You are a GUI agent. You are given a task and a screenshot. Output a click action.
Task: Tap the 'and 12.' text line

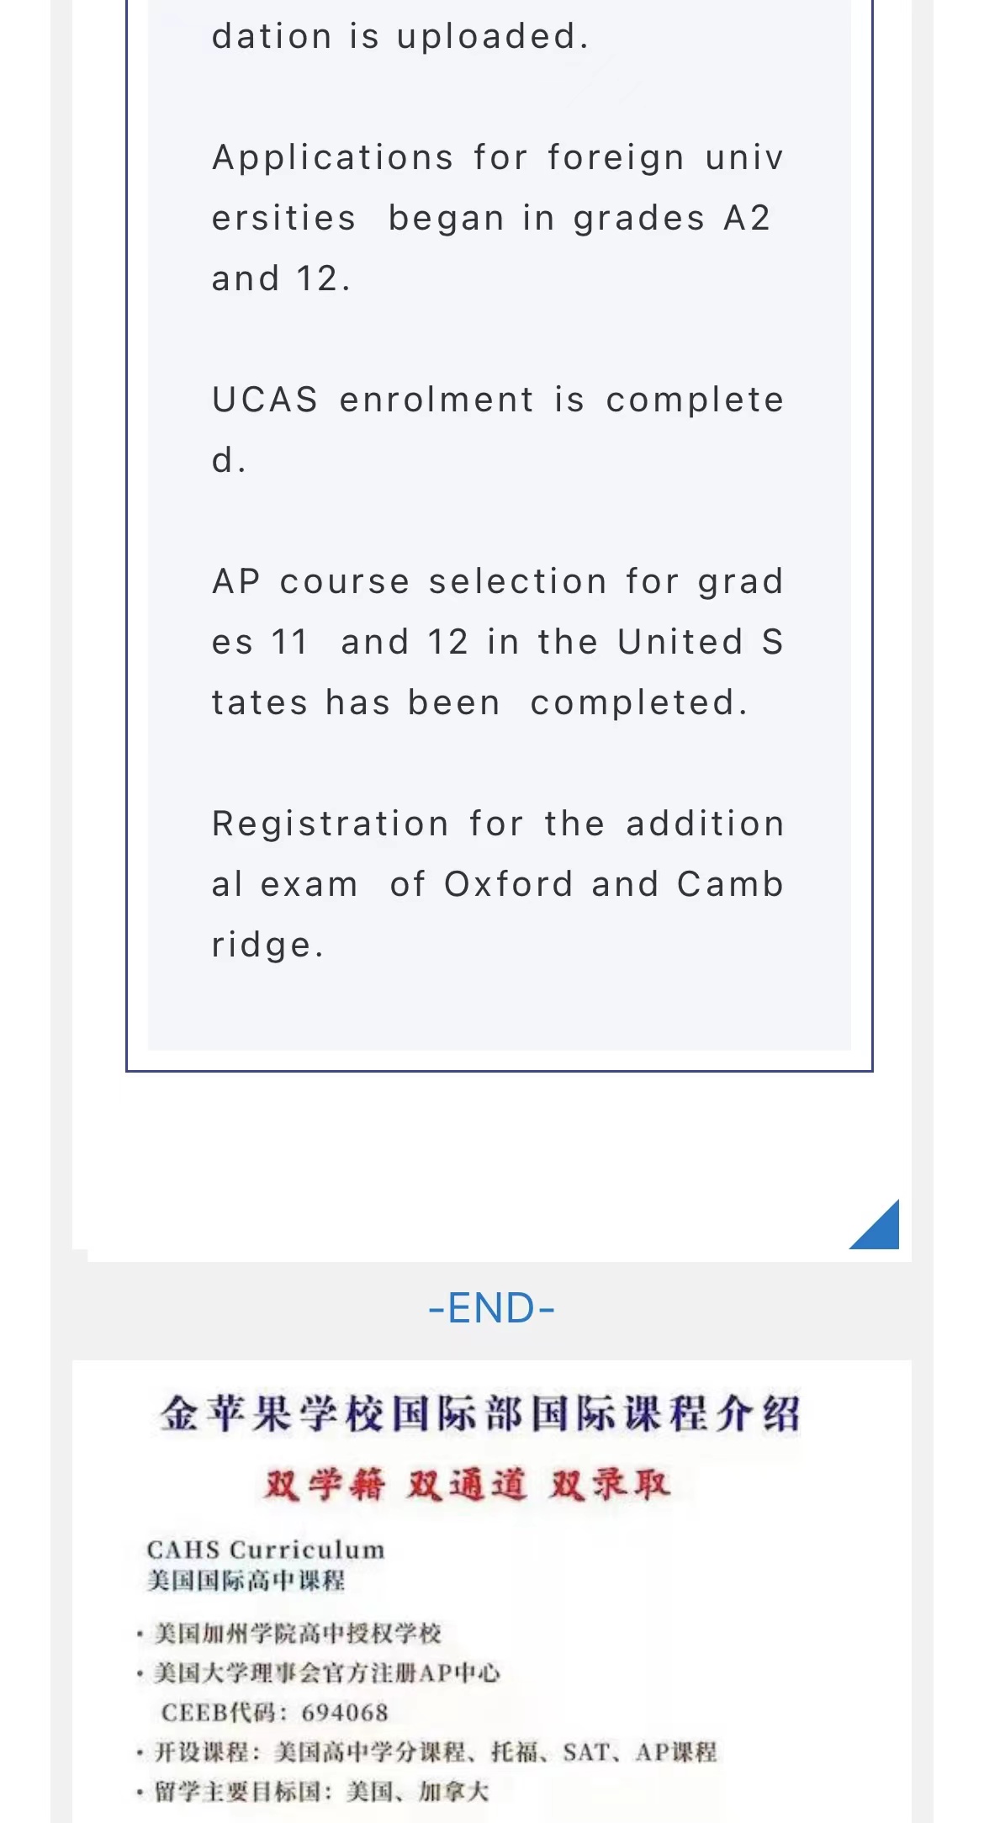tap(282, 278)
